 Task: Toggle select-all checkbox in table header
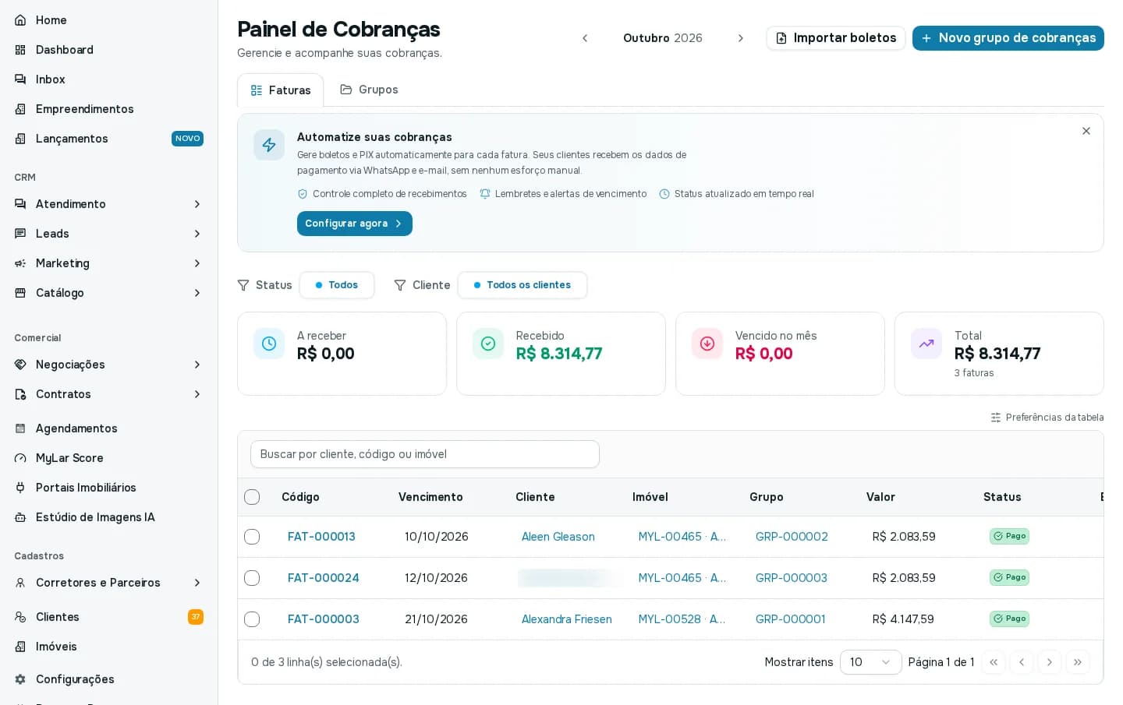click(252, 497)
